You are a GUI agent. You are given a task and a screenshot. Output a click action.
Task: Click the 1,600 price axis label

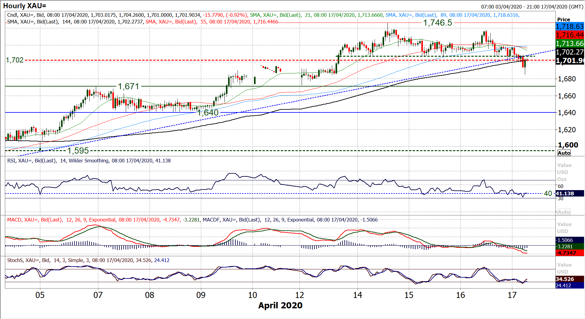pyautogui.click(x=568, y=145)
